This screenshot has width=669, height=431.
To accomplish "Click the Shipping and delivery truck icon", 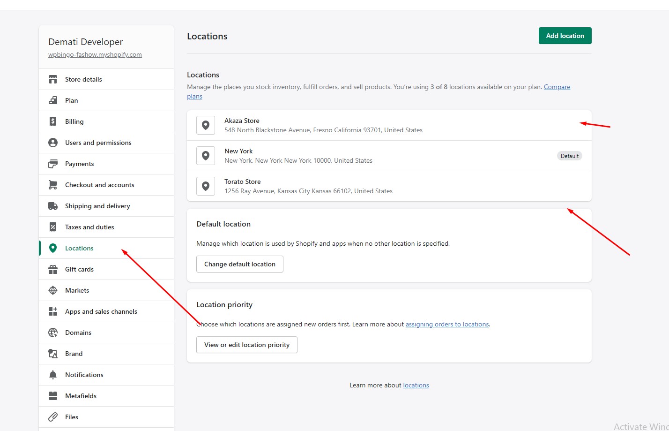I will pos(53,206).
